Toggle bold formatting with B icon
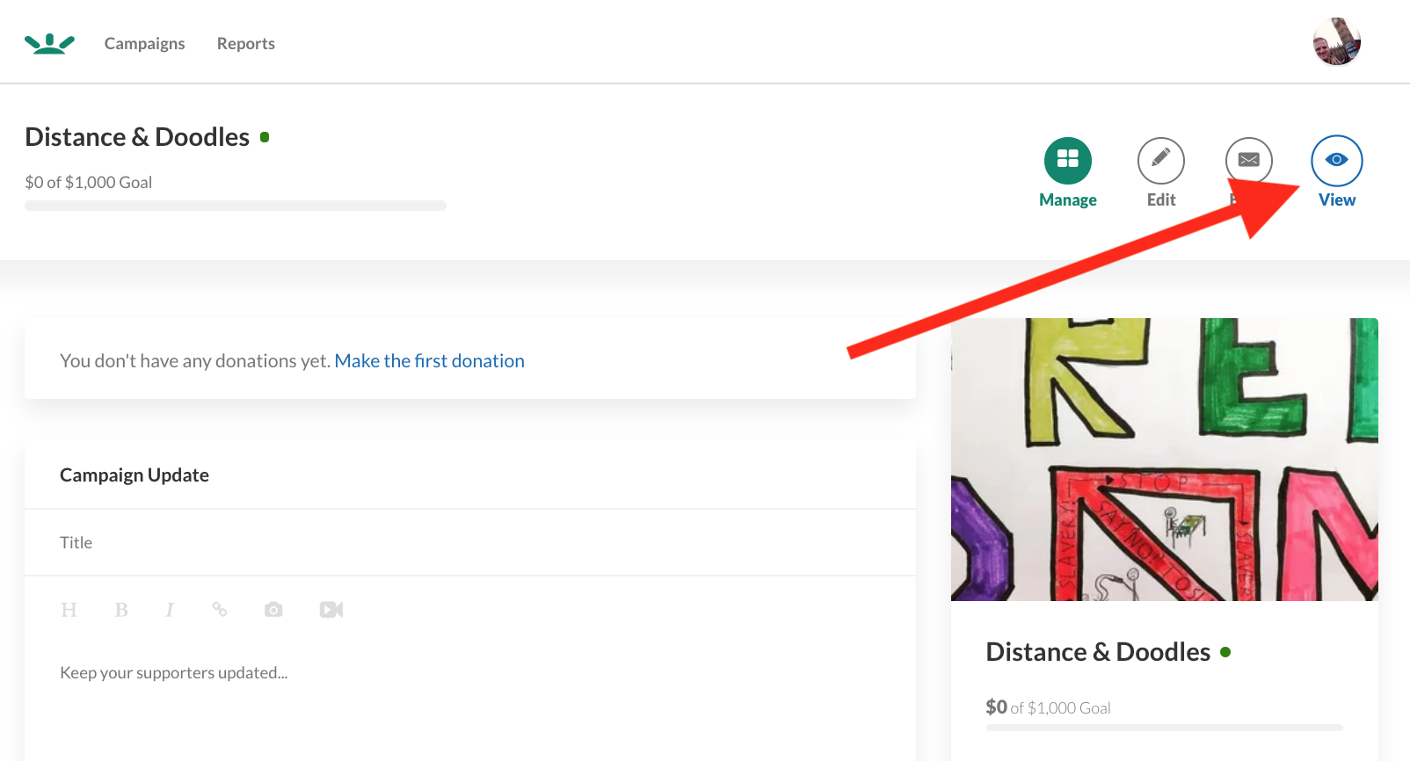 (121, 610)
